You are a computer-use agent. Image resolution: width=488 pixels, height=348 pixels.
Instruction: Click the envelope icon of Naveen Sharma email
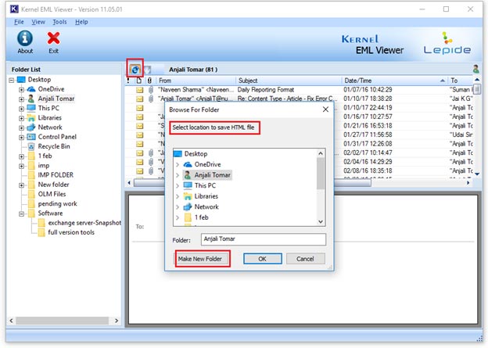[x=140, y=90]
